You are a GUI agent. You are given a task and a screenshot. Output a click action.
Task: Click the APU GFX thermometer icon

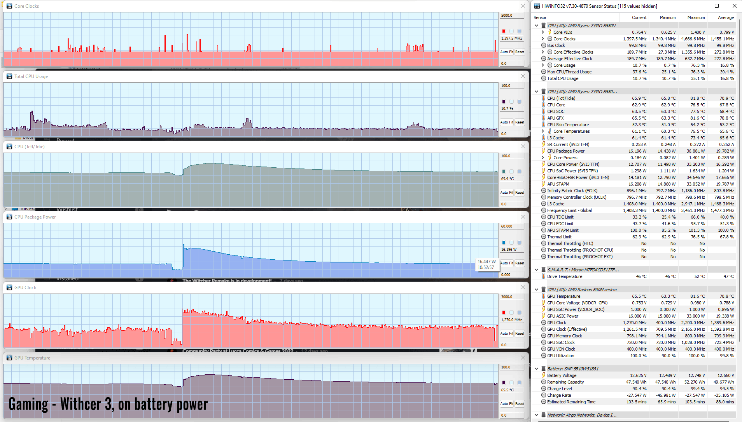(544, 118)
